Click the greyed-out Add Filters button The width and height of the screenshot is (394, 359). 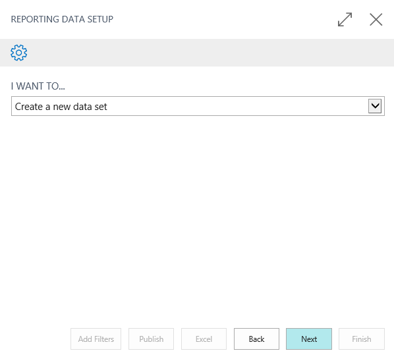point(96,339)
